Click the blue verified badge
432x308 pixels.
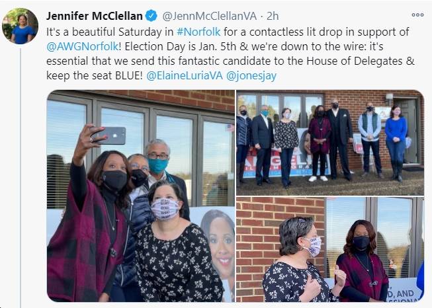click(151, 16)
